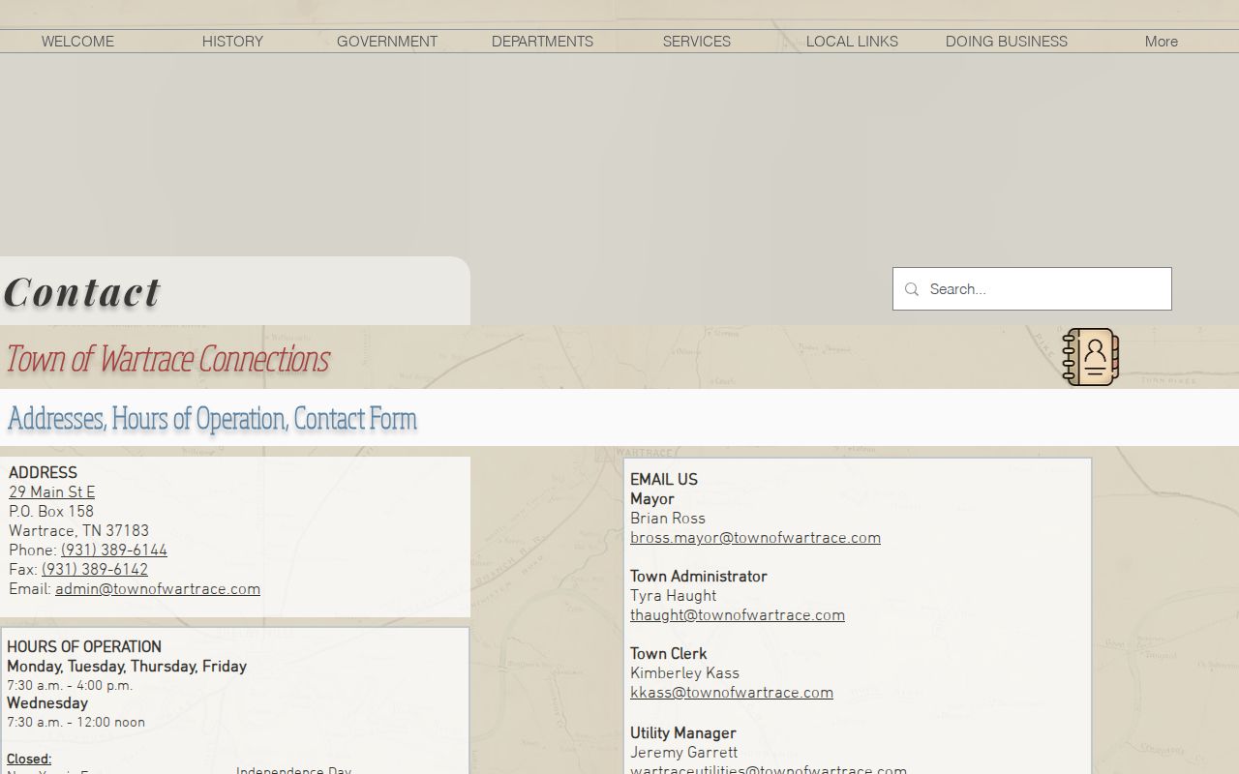Click the 7:30 a.m. - 4:00 p.m. text
This screenshot has width=1239, height=774.
(70, 686)
